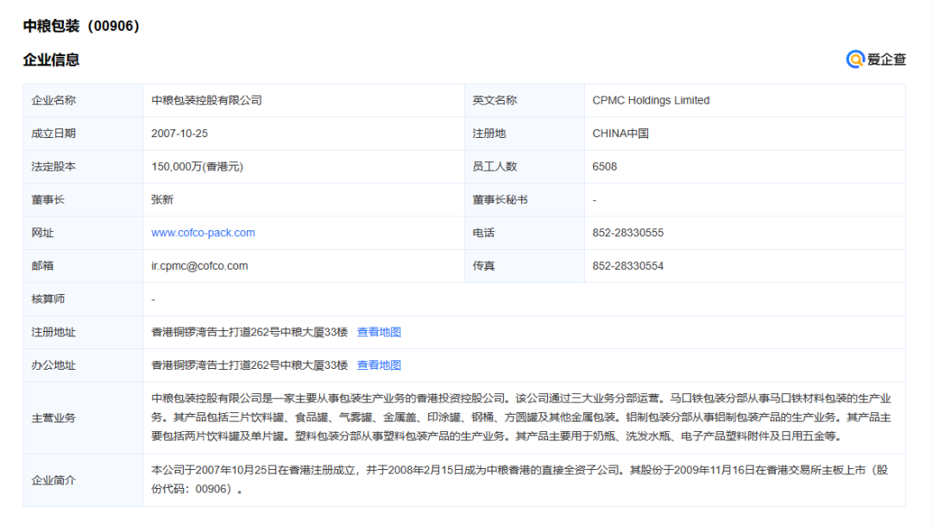Select English name CPMC Holdings Limited

click(651, 100)
